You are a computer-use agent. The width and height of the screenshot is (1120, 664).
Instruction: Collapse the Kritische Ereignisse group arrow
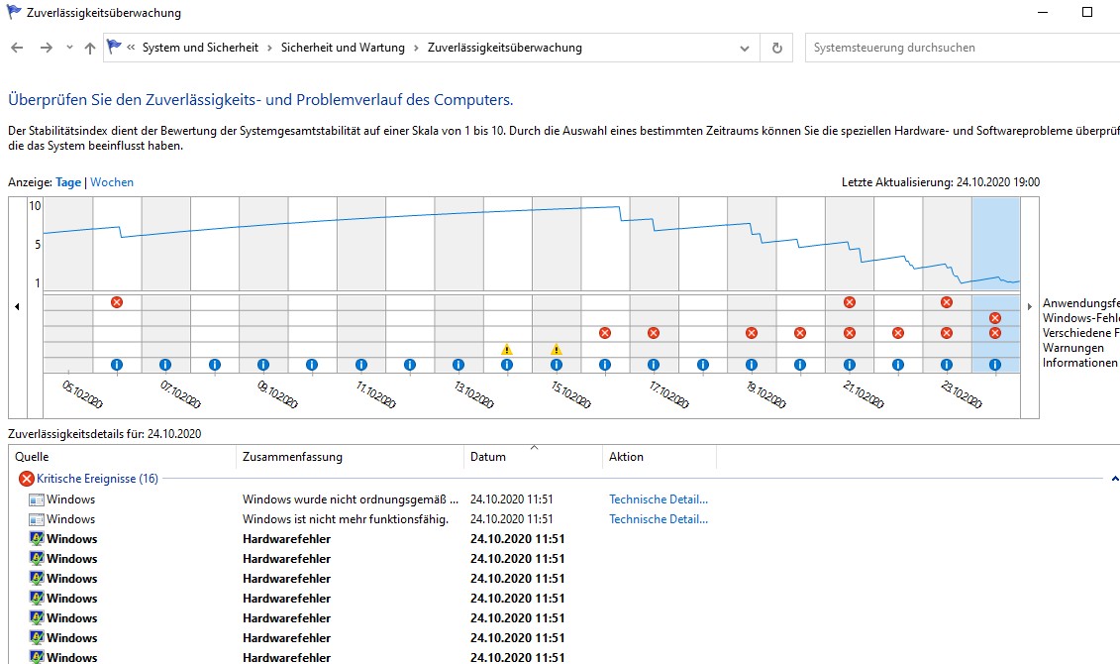1114,479
